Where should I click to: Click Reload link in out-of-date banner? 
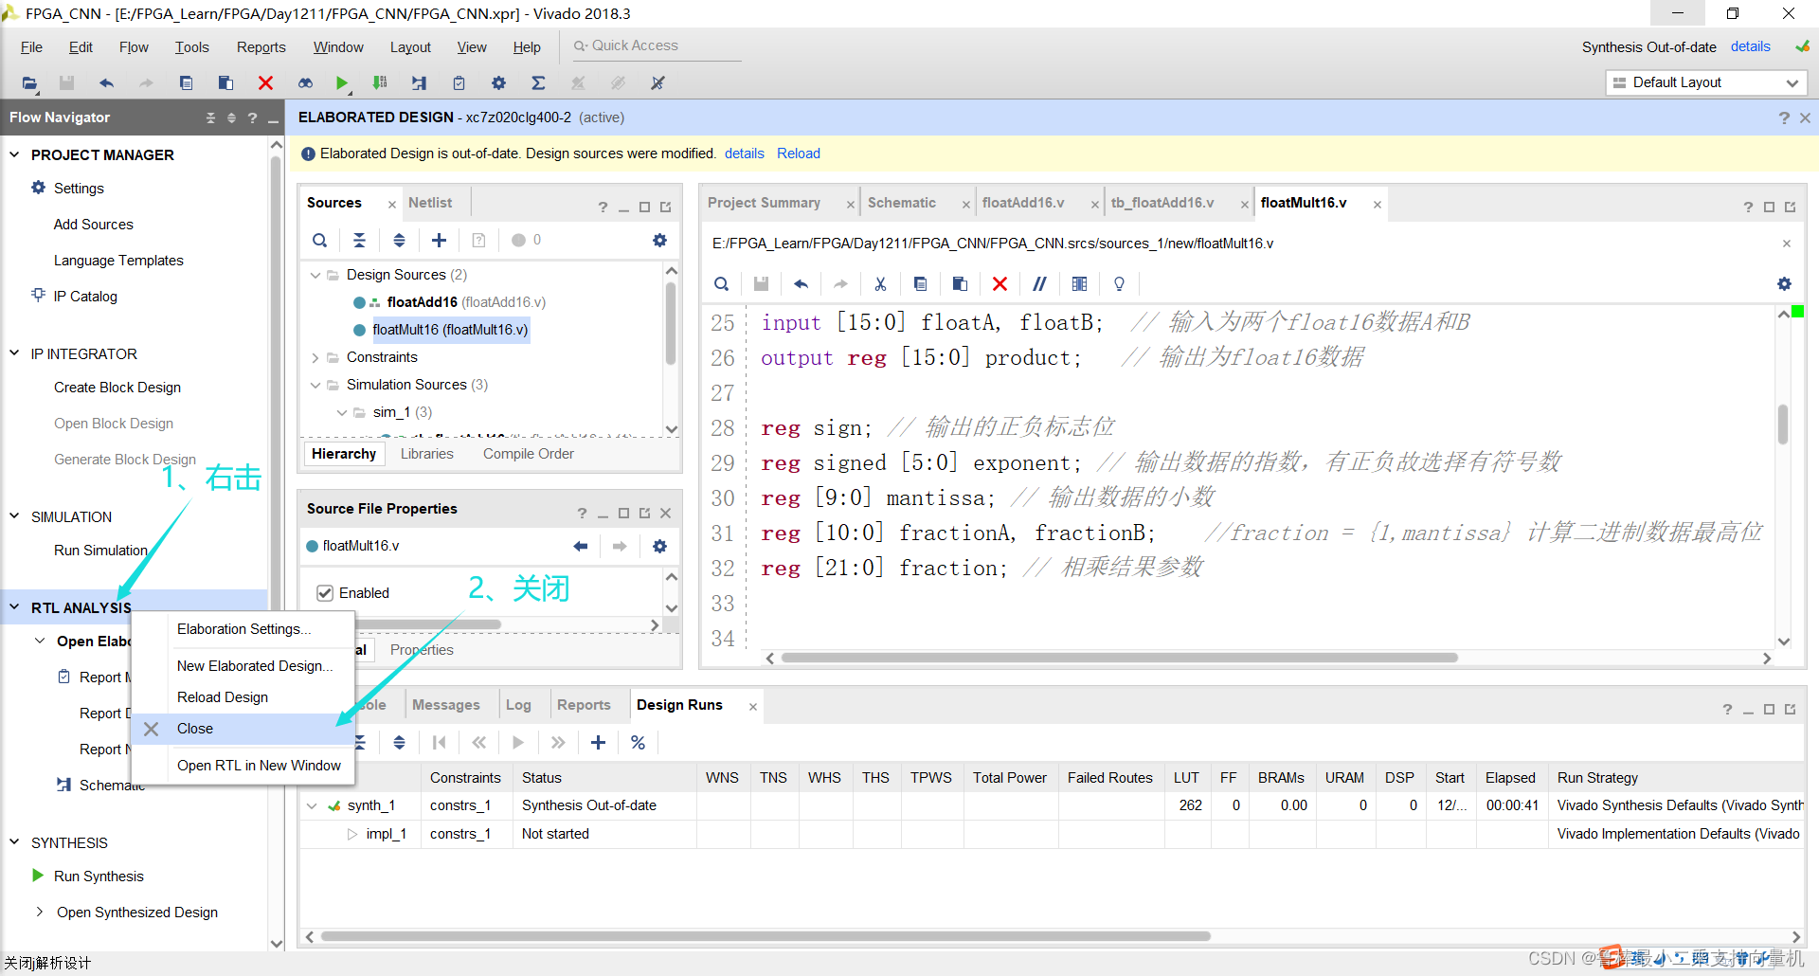tap(799, 154)
